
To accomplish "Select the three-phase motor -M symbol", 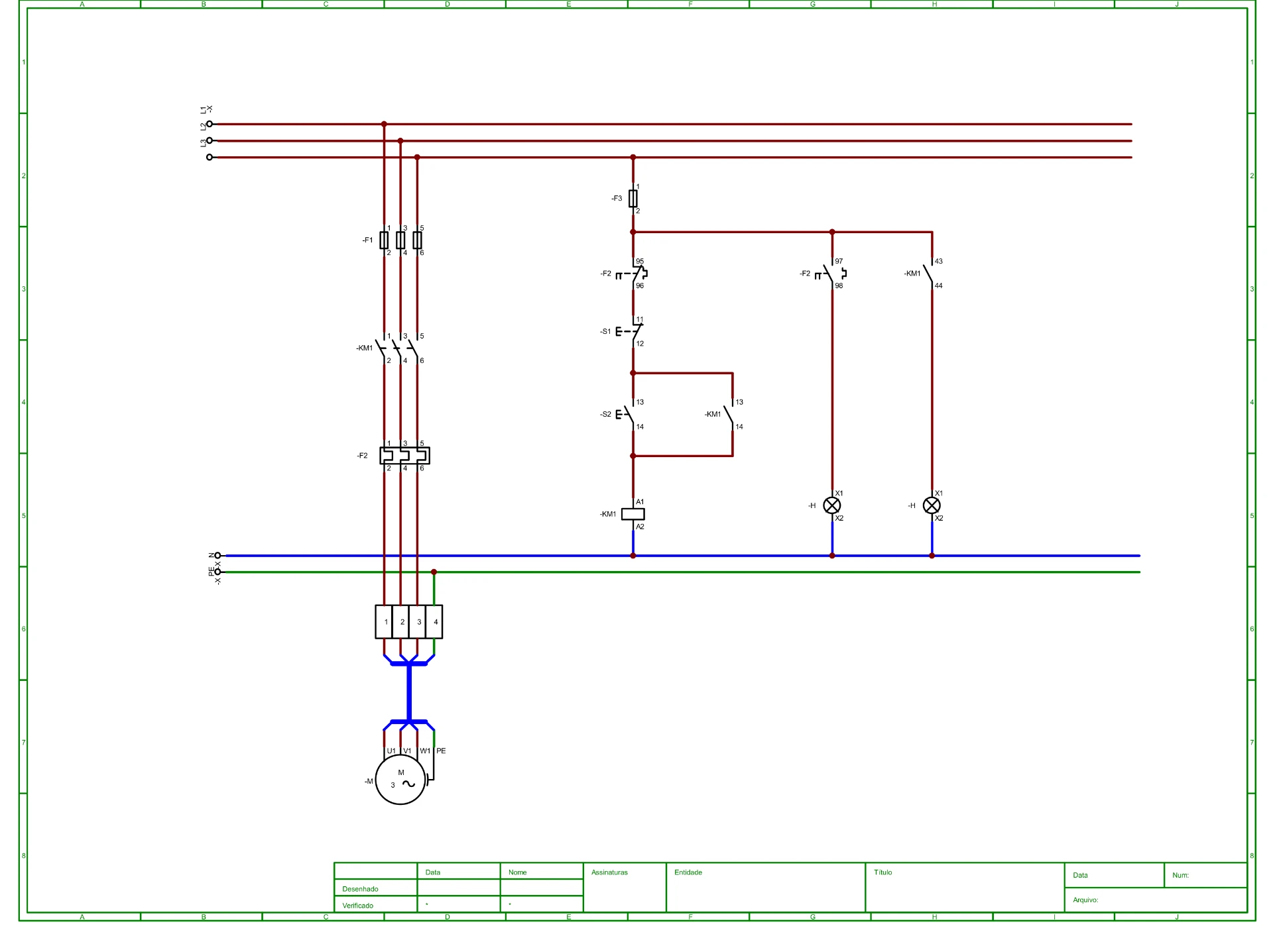I will (x=400, y=780).
